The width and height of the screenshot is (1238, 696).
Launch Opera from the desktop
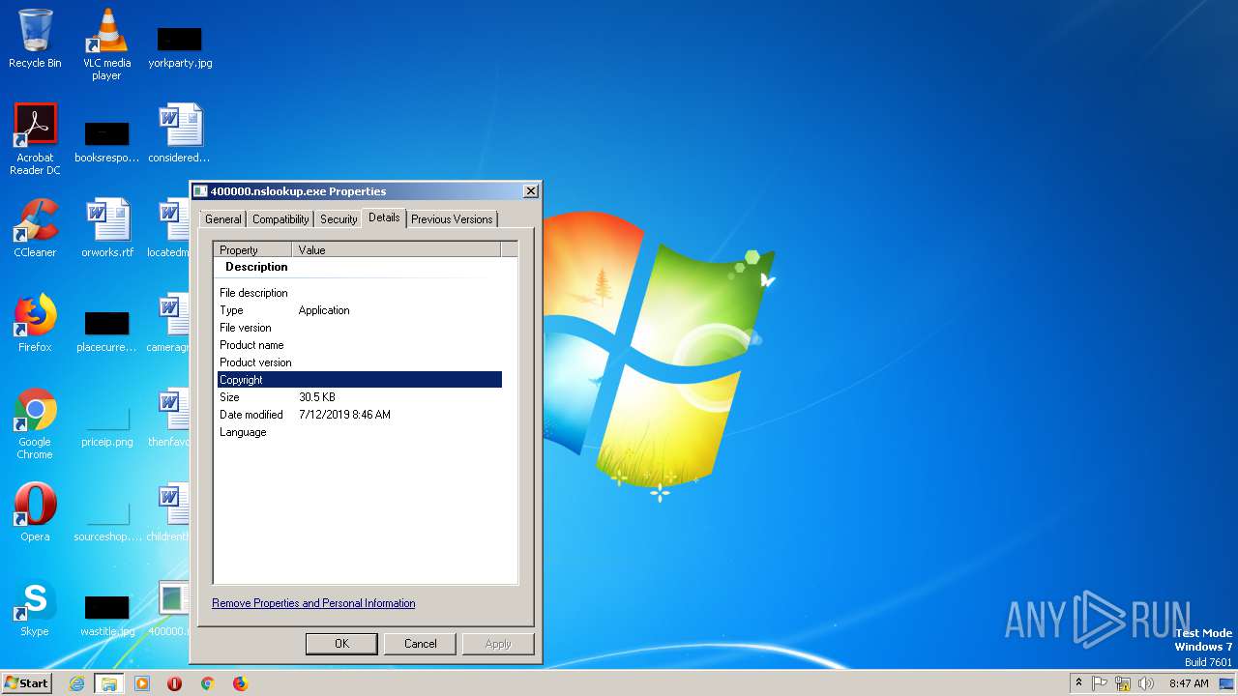coord(35,512)
